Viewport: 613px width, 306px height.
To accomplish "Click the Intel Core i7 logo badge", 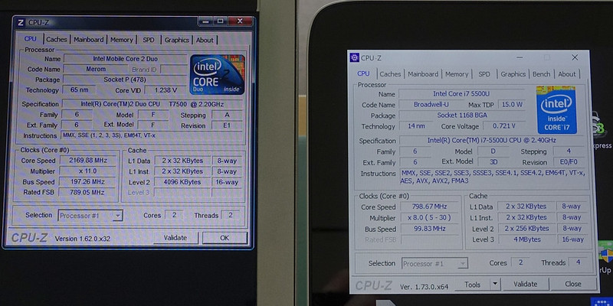I will click(x=556, y=109).
